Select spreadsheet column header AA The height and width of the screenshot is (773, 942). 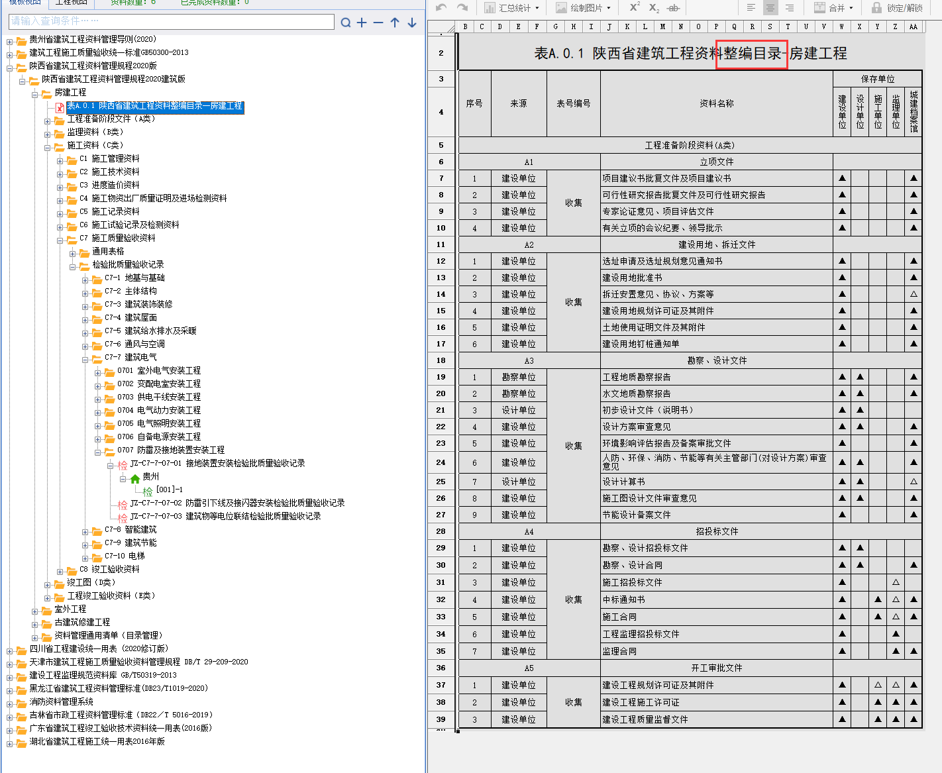click(914, 26)
